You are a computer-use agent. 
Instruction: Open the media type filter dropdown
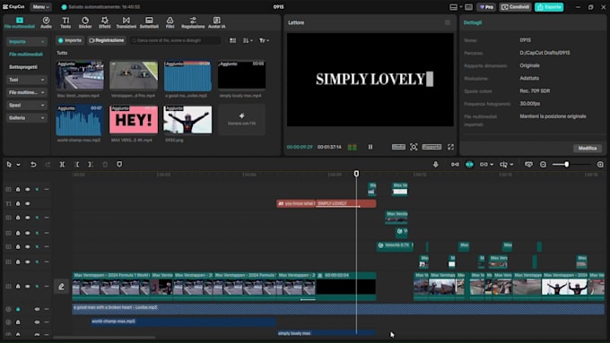264,40
